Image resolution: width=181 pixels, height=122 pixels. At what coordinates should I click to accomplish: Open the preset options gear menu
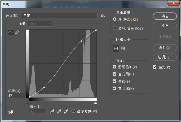pos(103,16)
